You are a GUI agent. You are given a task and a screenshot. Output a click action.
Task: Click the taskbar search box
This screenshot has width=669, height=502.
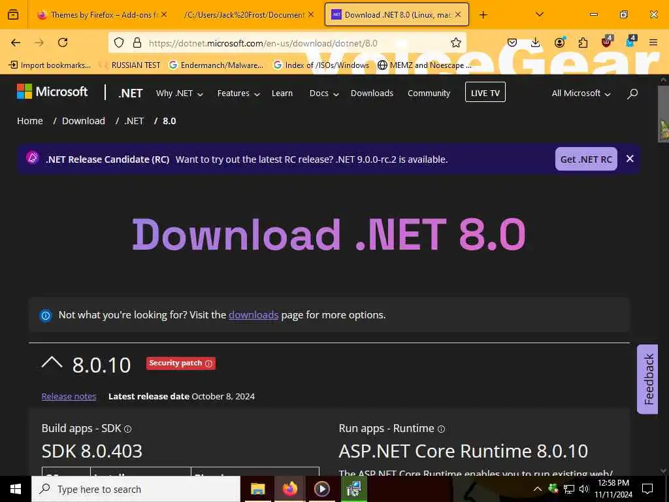[x=136, y=489]
